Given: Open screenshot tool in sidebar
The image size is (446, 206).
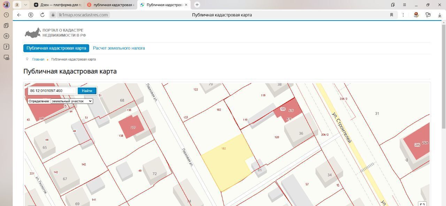Looking at the screenshot, I should point(6,57).
